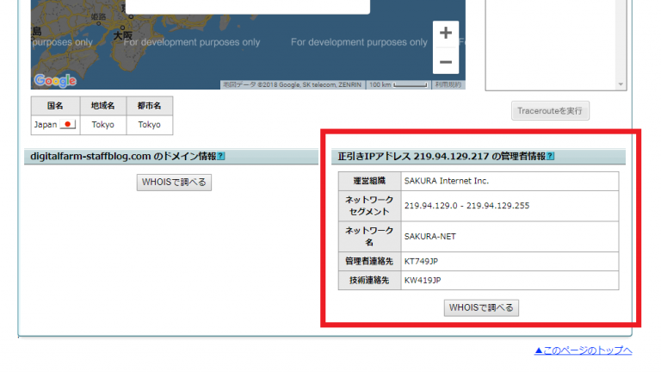This screenshot has height=372, width=661.
Task: Click the Google logo on map
Action: tap(55, 80)
